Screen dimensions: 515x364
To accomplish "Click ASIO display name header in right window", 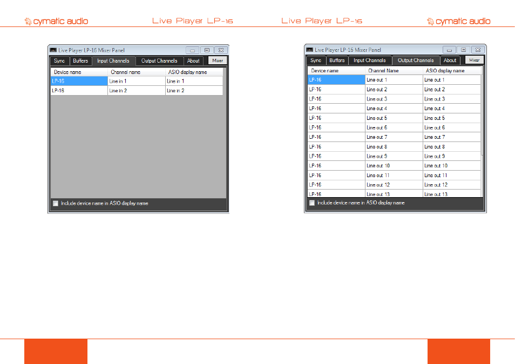I will pyautogui.click(x=452, y=71).
